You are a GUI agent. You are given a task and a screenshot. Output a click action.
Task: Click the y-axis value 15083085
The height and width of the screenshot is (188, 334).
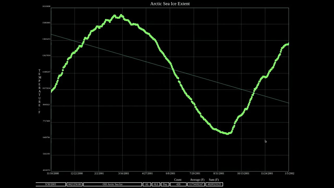tap(46, 23)
